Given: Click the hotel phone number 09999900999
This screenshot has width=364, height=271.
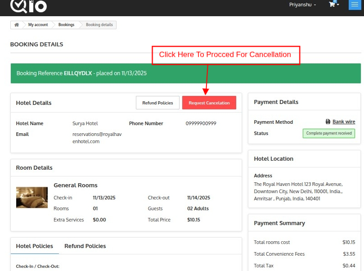Looking at the screenshot, I should [x=201, y=123].
